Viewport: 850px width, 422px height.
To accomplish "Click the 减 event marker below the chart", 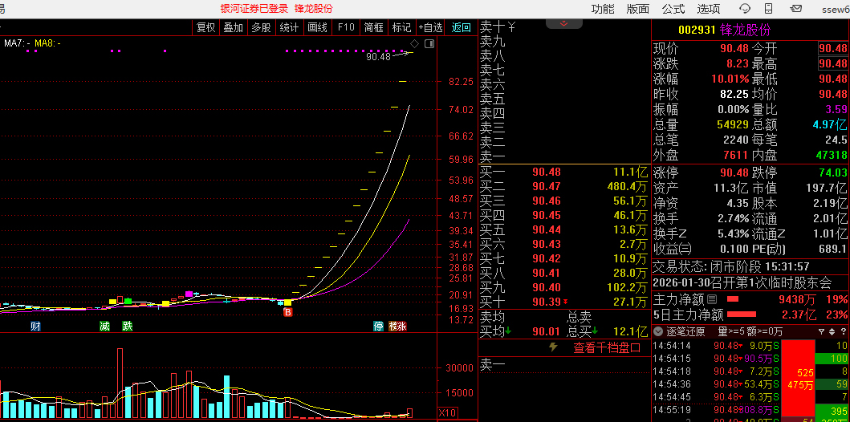I will pos(104,326).
